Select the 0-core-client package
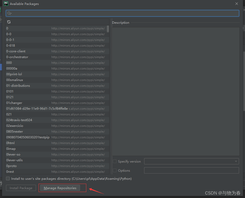 (16, 51)
